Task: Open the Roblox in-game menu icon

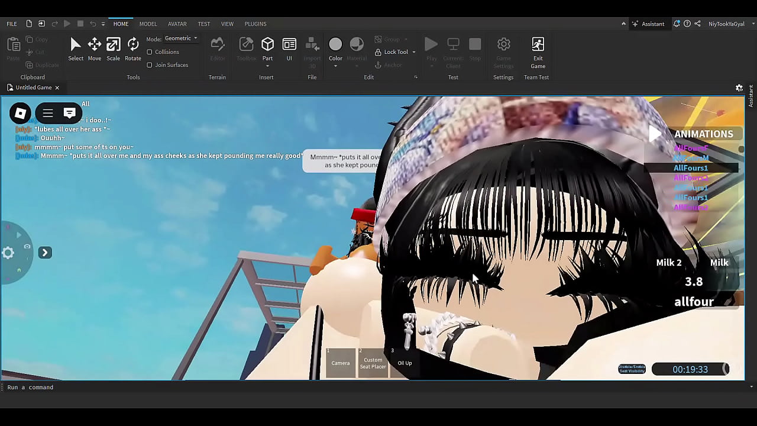Action: click(x=20, y=113)
